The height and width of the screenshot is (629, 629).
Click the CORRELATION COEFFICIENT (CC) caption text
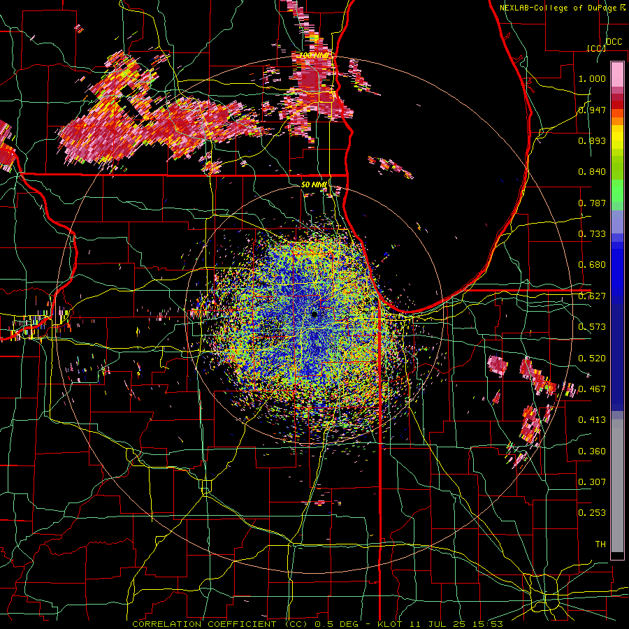coord(220,624)
